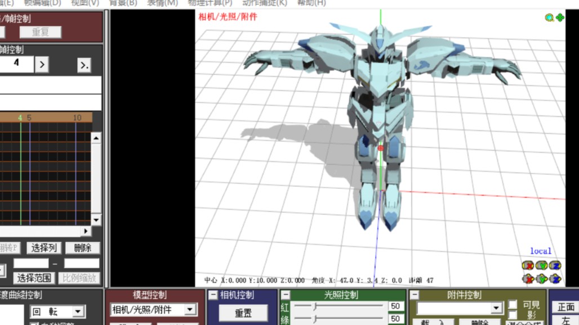579x325 pixels.
Task: Click the frame number input field
Action: (x=16, y=64)
